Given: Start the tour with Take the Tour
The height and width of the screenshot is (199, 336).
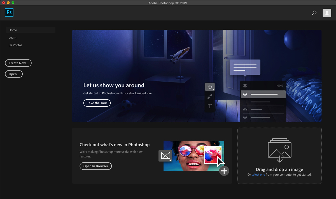Looking at the screenshot, I should pyautogui.click(x=97, y=103).
